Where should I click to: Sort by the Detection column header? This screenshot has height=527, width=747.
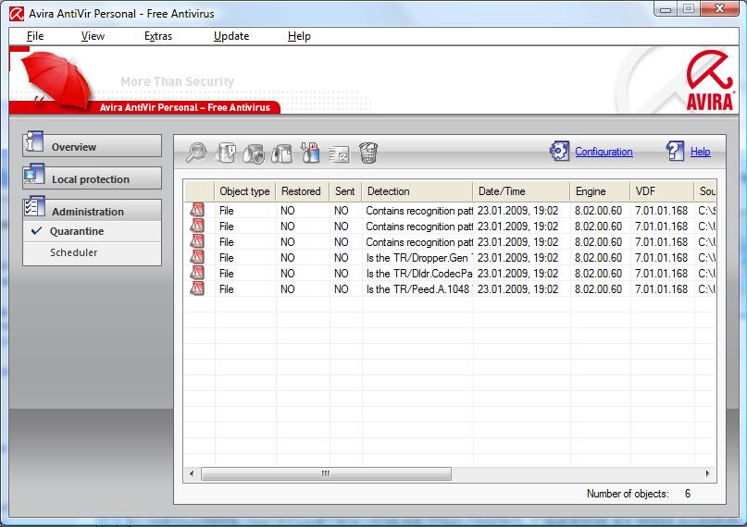[x=417, y=191]
